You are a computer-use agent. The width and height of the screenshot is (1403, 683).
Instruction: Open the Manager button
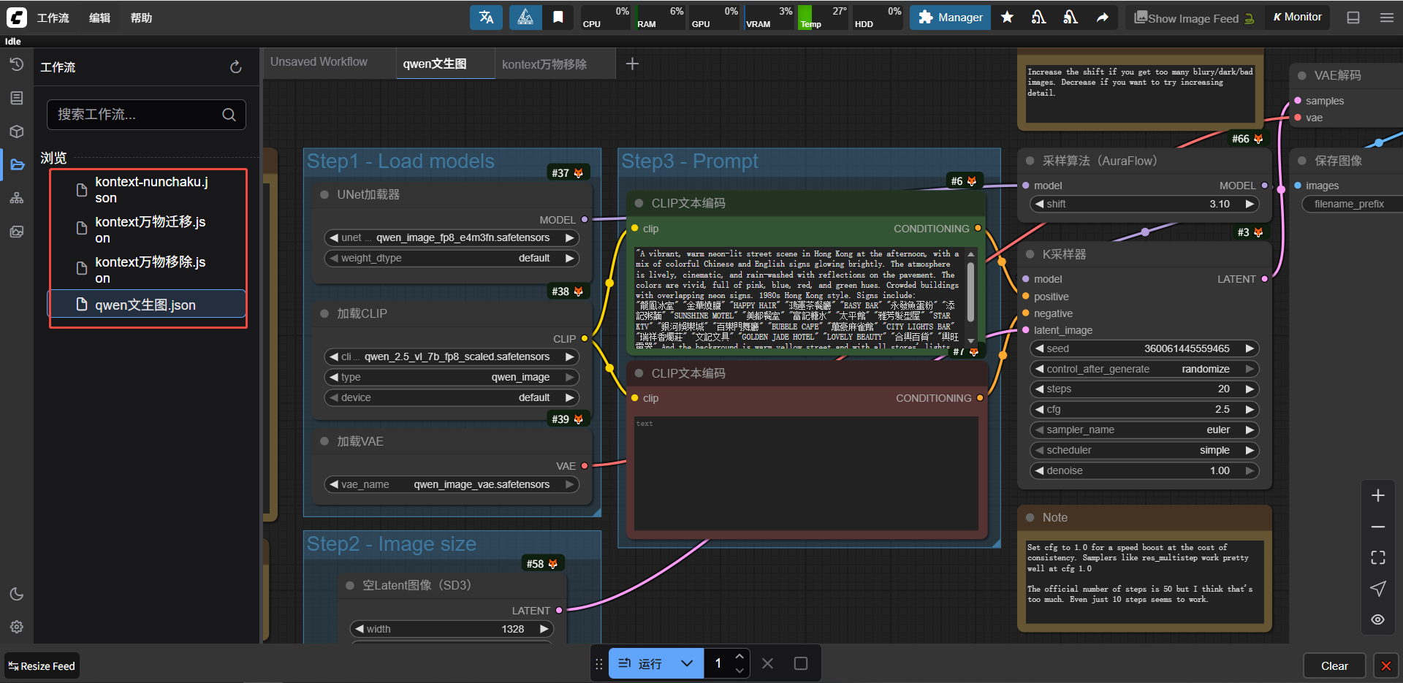[951, 18]
